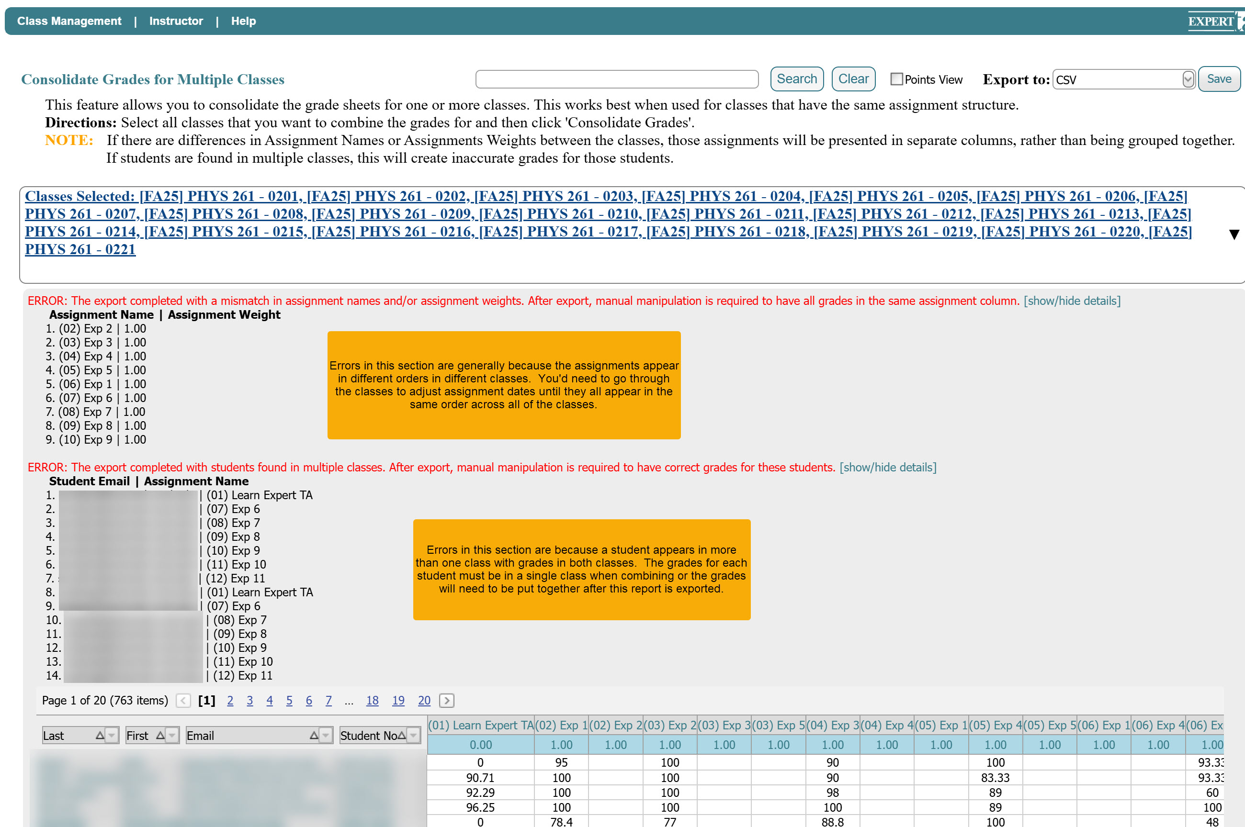The width and height of the screenshot is (1245, 827).
Task: Open the Last column filter dropdown
Action: tap(112, 735)
